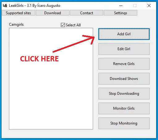Click Stop Monitoring button
Viewport: 158px width, 140px height.
click(124, 123)
